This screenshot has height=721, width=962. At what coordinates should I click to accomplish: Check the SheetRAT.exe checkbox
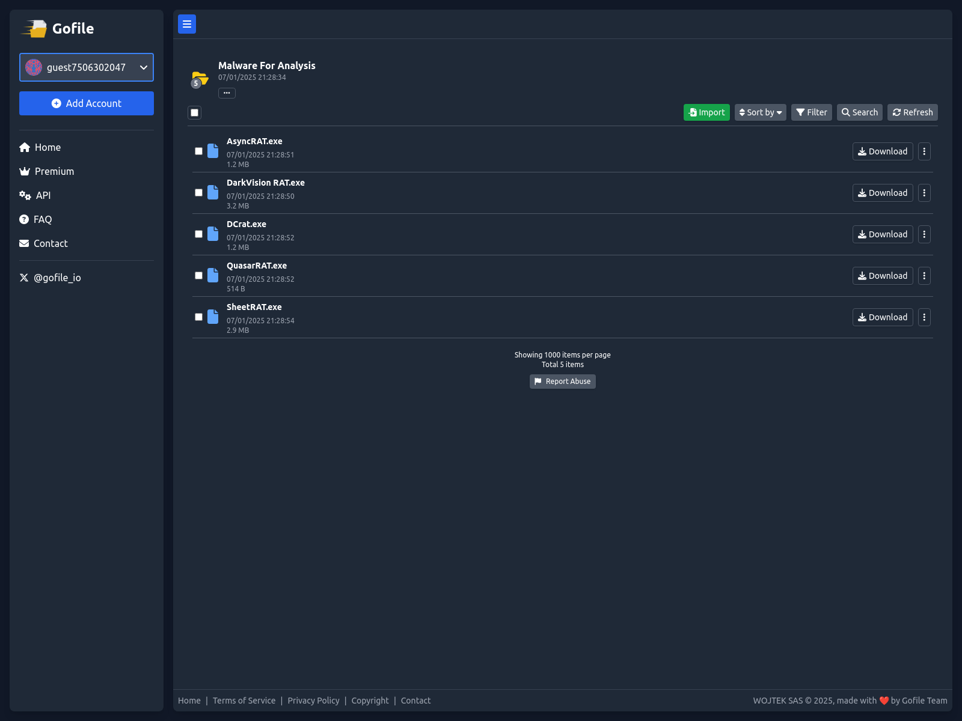(198, 317)
